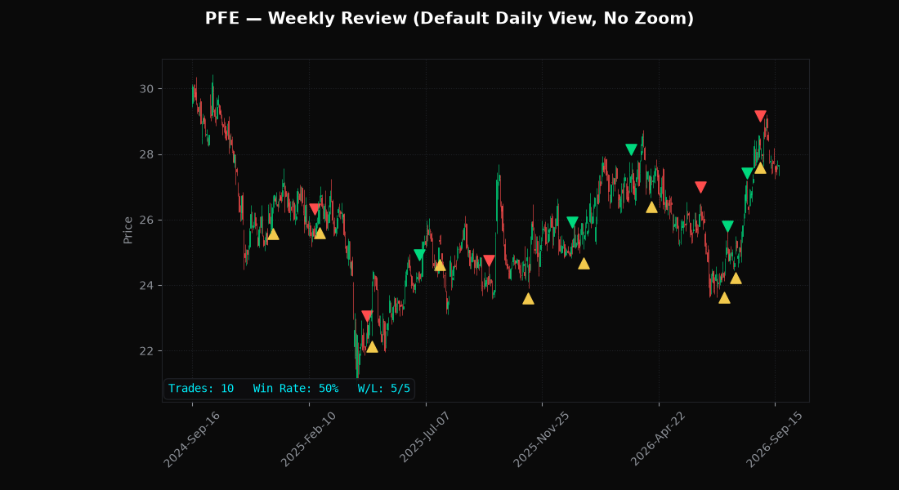The width and height of the screenshot is (899, 490).
Task: Click the red exit triangle at price 27
Action: [700, 187]
